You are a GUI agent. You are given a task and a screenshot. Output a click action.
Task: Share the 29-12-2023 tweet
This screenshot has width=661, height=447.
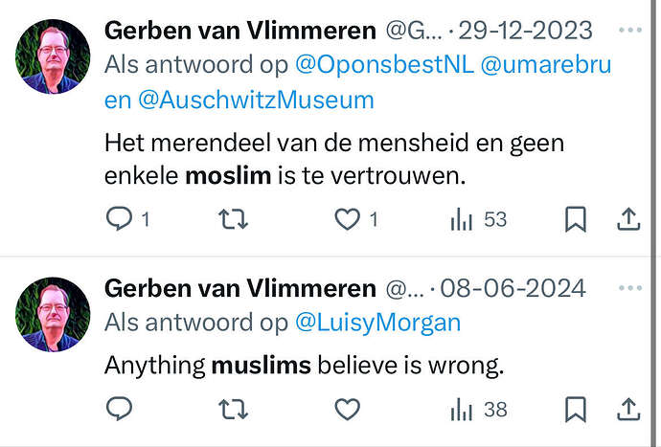click(628, 219)
